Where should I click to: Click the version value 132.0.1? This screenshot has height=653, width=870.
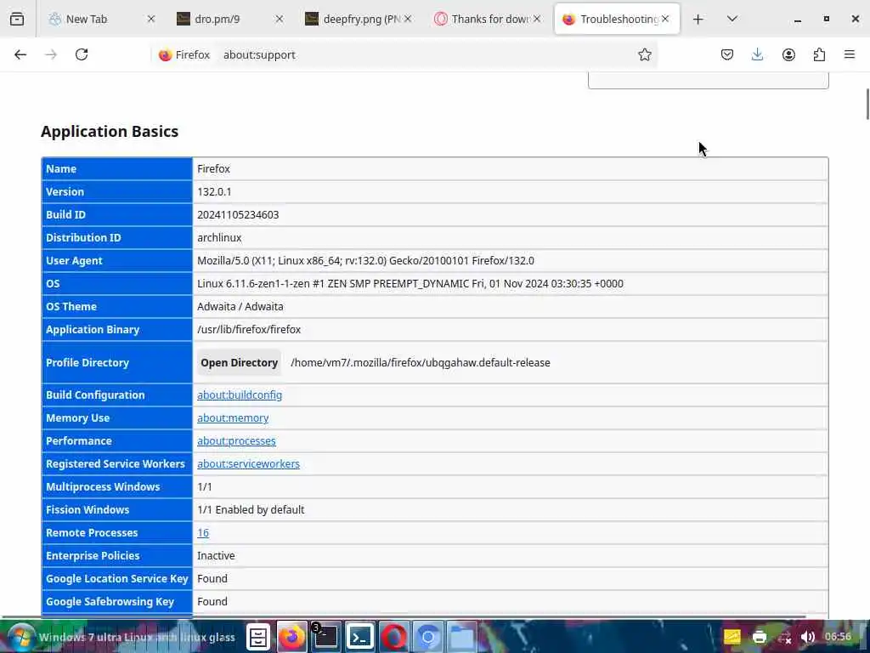tap(214, 191)
